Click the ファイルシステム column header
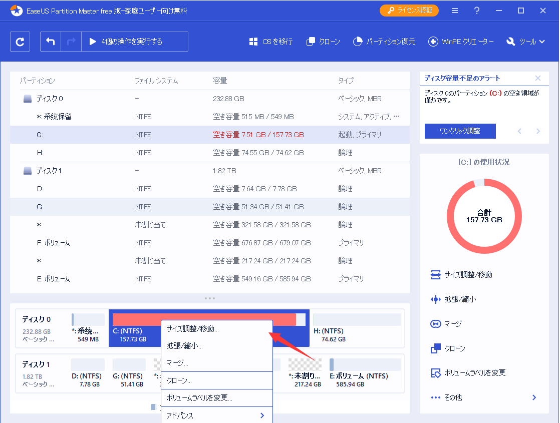560x423 pixels. pos(156,81)
